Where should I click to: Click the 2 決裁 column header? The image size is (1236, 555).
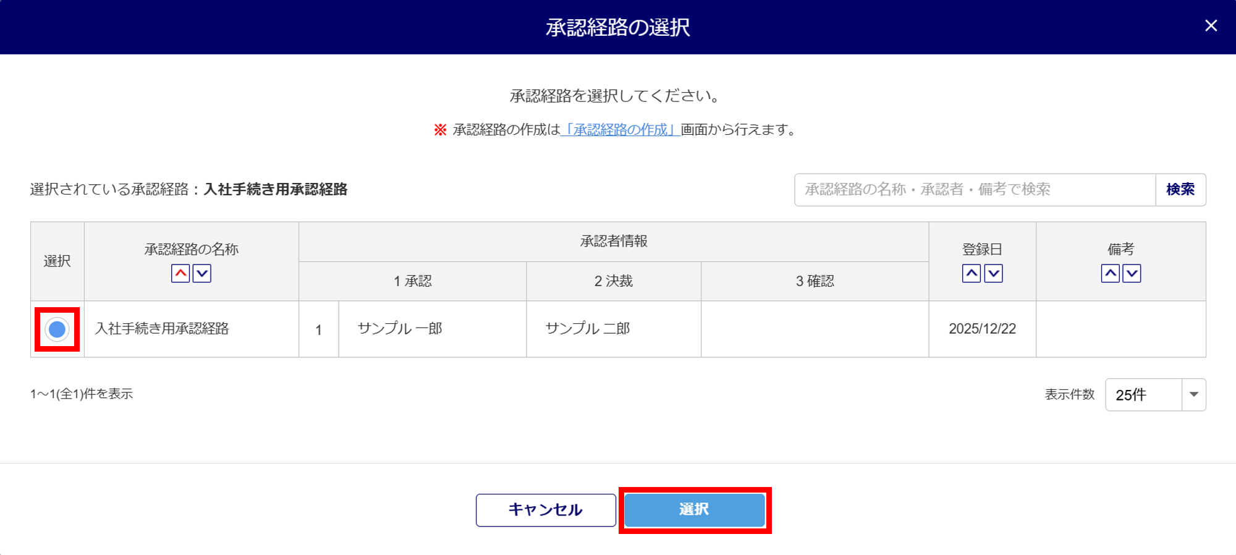click(614, 281)
